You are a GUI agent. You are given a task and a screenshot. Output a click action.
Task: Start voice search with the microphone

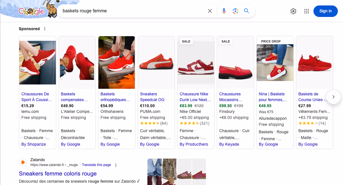point(224,11)
